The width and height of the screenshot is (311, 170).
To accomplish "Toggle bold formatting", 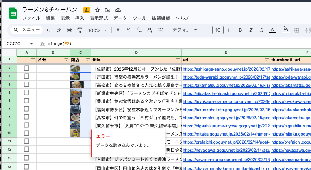I will (240, 30).
